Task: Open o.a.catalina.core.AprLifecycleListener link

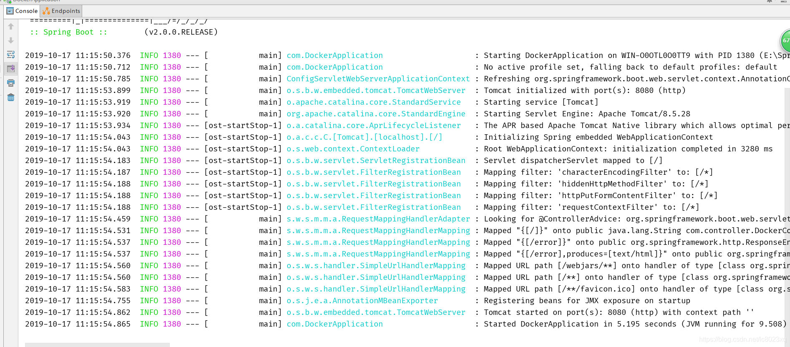Action: (374, 126)
